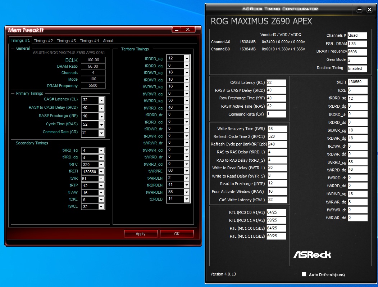
Task: Click the OK button in Mem TweakIt
Action: pyautogui.click(x=177, y=234)
